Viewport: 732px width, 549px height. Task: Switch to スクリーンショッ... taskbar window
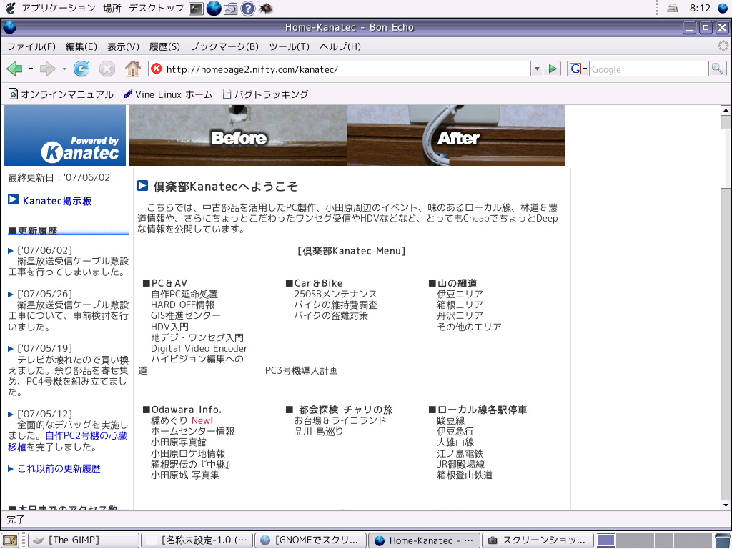[x=538, y=540]
